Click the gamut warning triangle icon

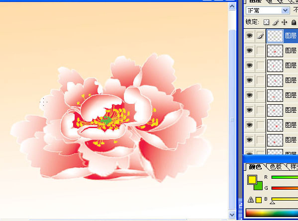(x=251, y=200)
